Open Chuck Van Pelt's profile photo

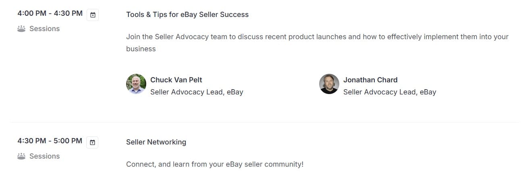136,84
